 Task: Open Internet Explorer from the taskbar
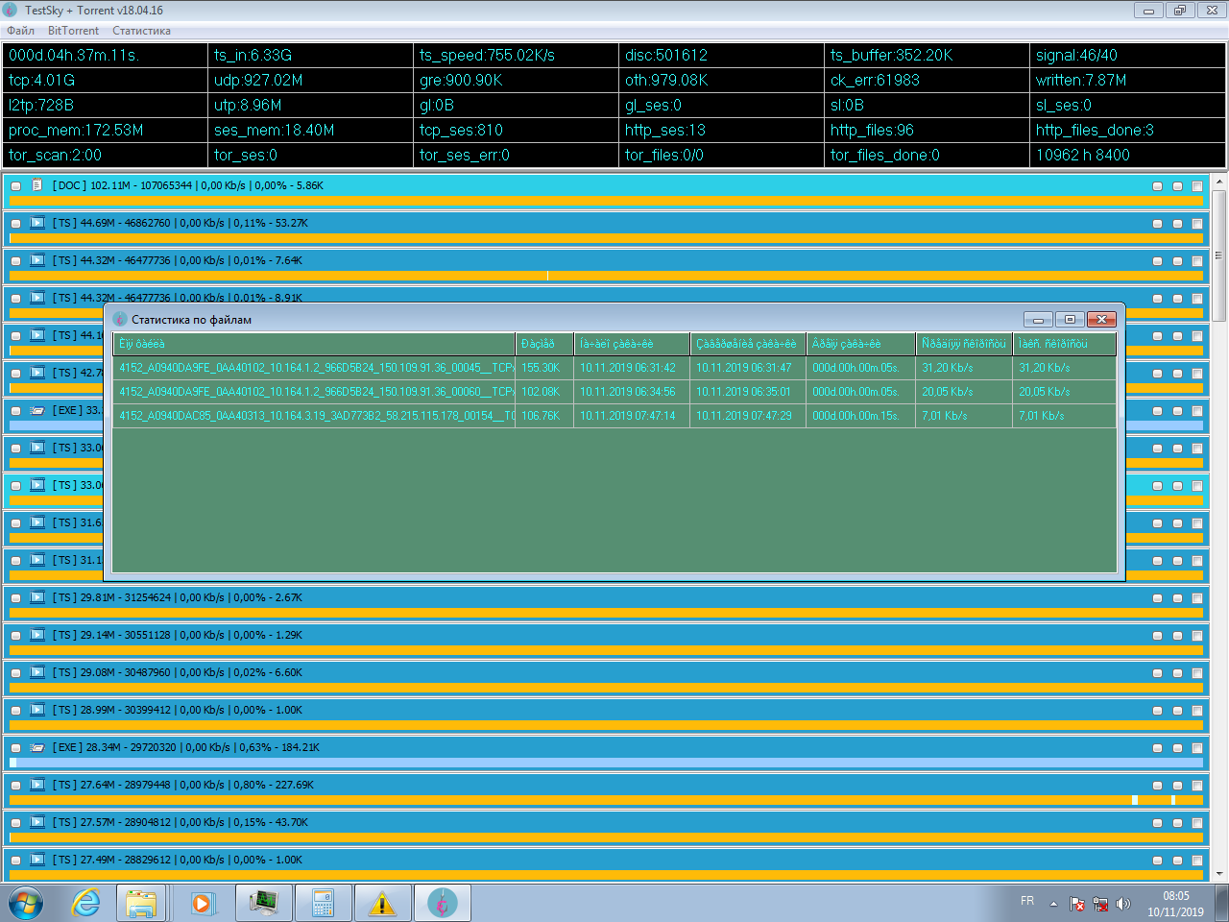(x=85, y=903)
